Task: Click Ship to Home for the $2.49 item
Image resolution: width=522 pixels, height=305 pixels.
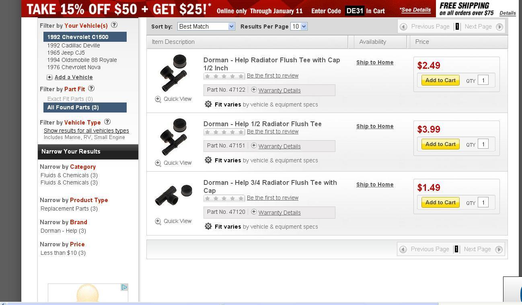Action: [375, 62]
